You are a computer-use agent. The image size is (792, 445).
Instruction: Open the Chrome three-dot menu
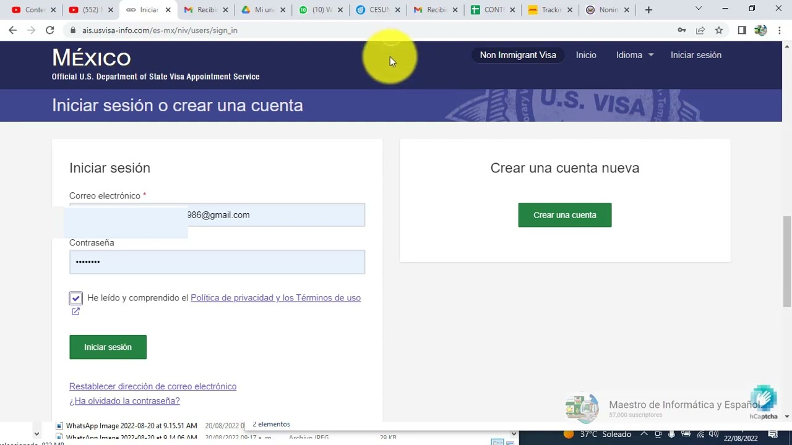(x=778, y=30)
